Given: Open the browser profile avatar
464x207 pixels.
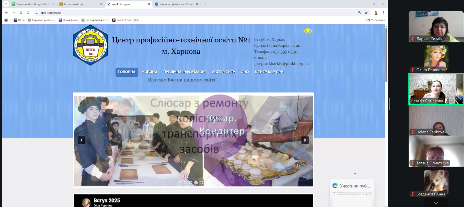Looking at the screenshot, I should 376,13.
